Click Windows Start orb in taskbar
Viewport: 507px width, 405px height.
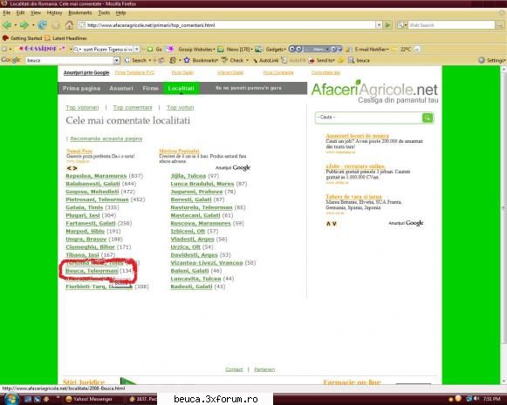(x=11, y=399)
